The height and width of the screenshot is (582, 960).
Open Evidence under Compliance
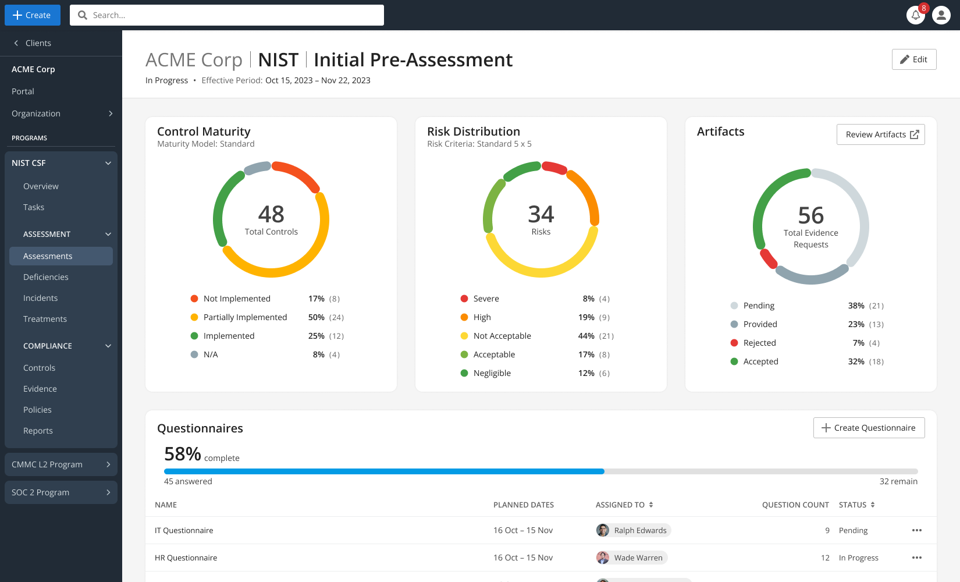[40, 389]
